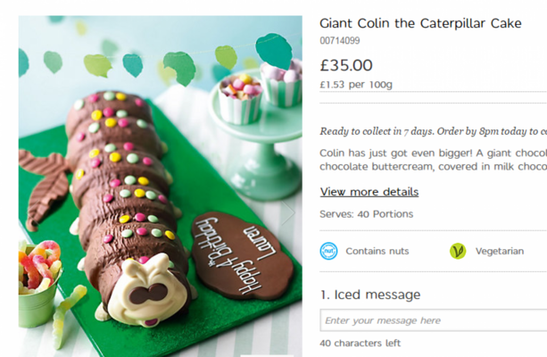Click the Contains nuts allergen icon
Viewport: 547px width, 357px height.
coord(328,251)
